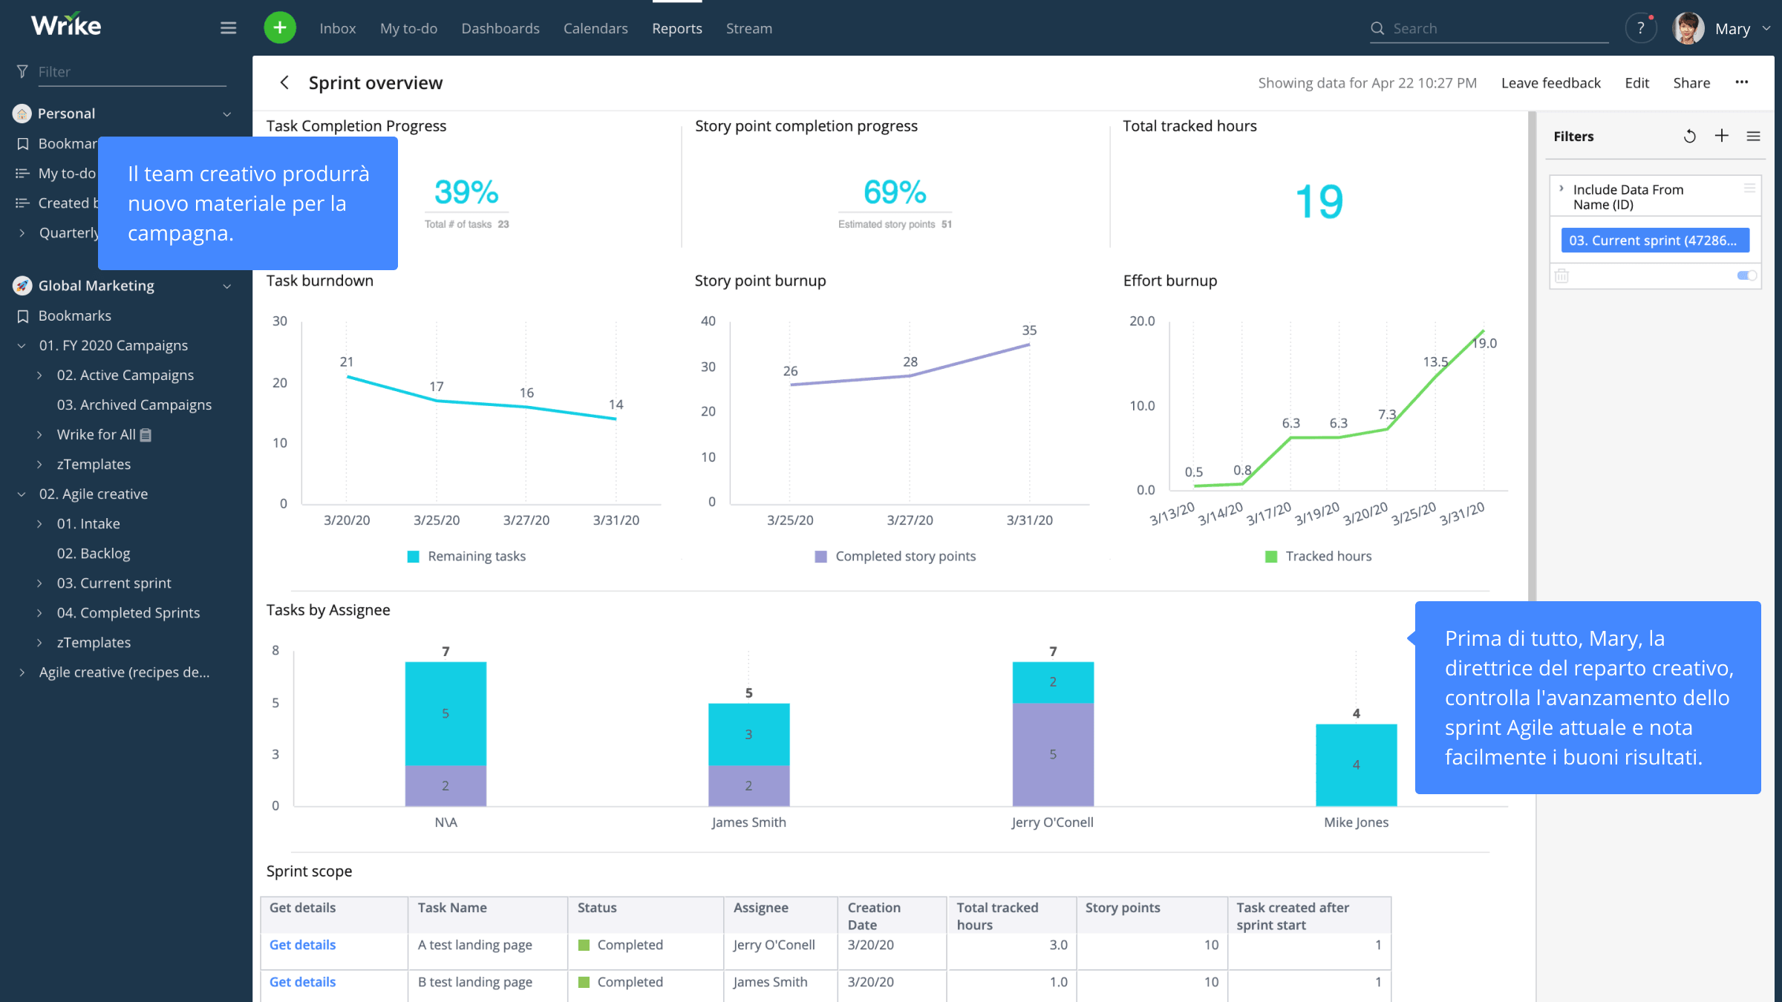Add a filter with the plus icon

(1722, 136)
